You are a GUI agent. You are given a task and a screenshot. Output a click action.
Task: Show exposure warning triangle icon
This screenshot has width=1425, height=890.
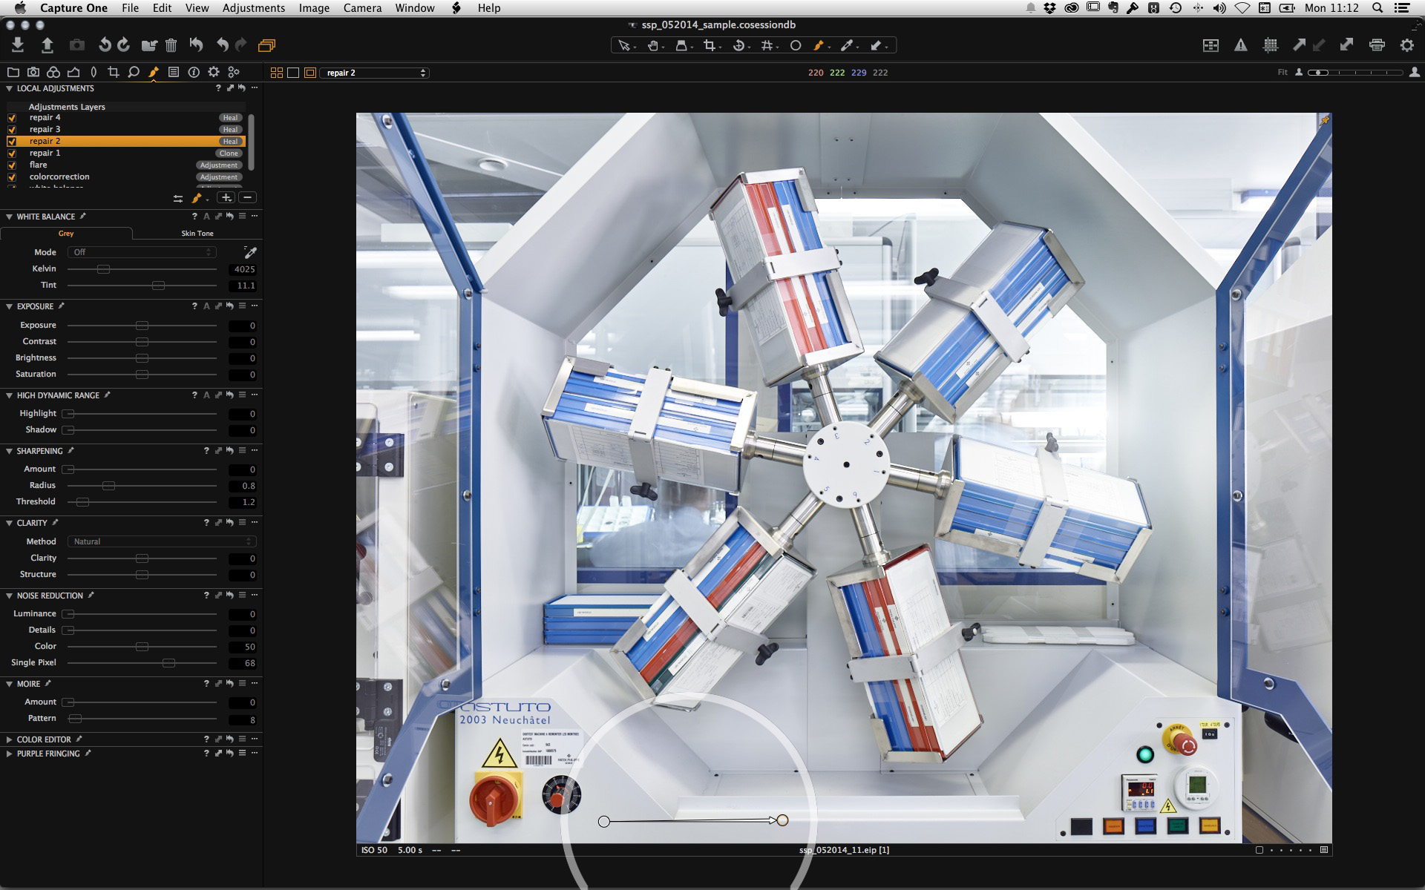click(1241, 45)
